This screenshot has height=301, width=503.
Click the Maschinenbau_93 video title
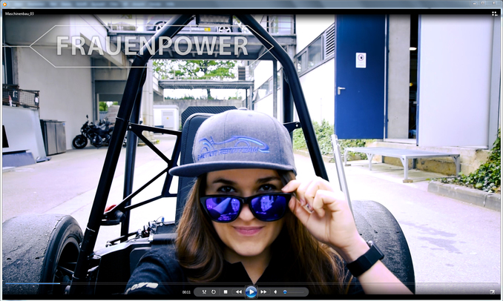pyautogui.click(x=21, y=13)
